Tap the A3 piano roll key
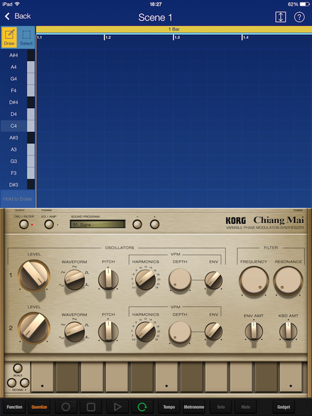Screen dimensions: 312x416 [x=17, y=149]
